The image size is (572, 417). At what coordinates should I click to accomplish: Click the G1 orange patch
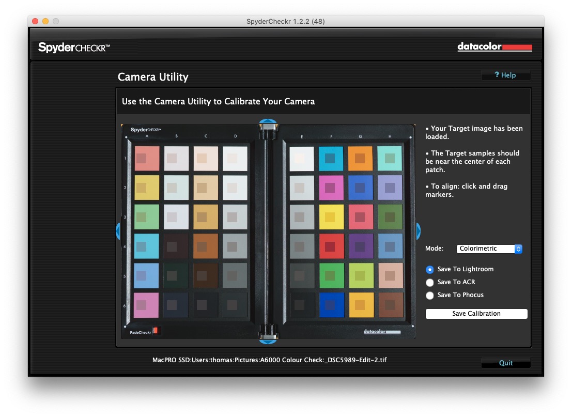click(x=361, y=158)
